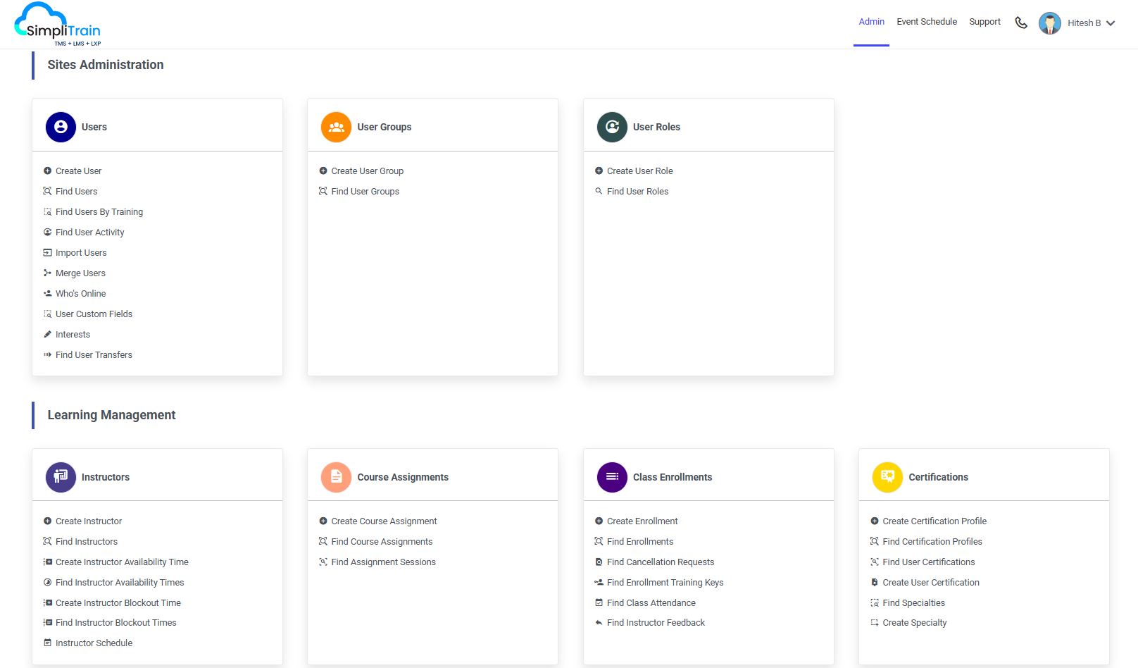This screenshot has height=668, width=1138.
Task: Click the SimpliTrain logo
Action: point(58,25)
